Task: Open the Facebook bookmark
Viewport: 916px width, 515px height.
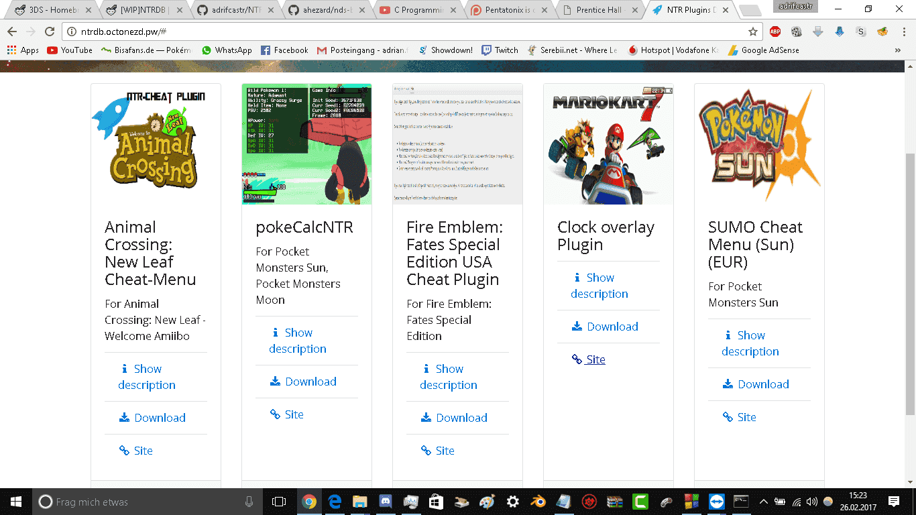Action: point(284,50)
